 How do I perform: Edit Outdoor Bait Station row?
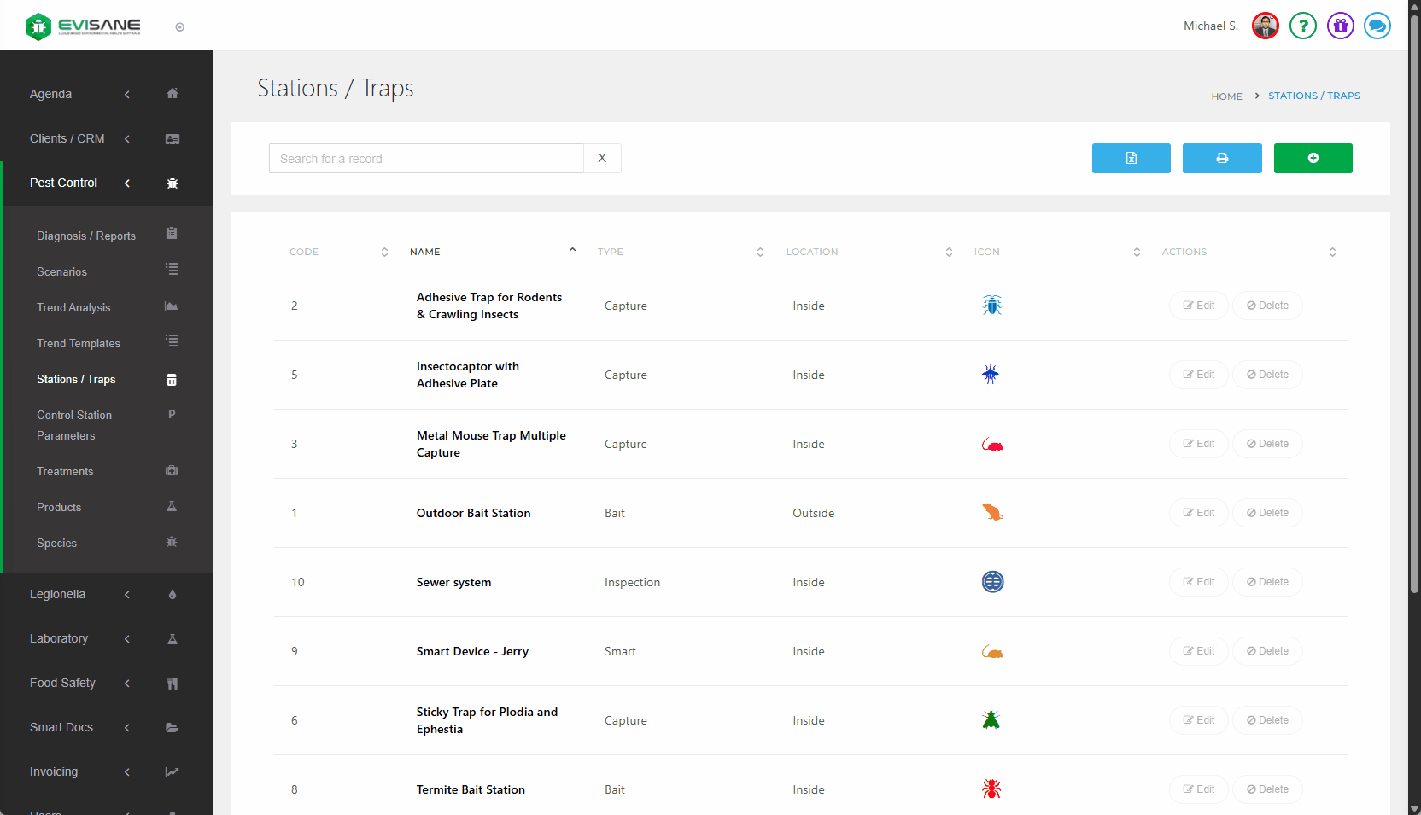tap(1199, 513)
